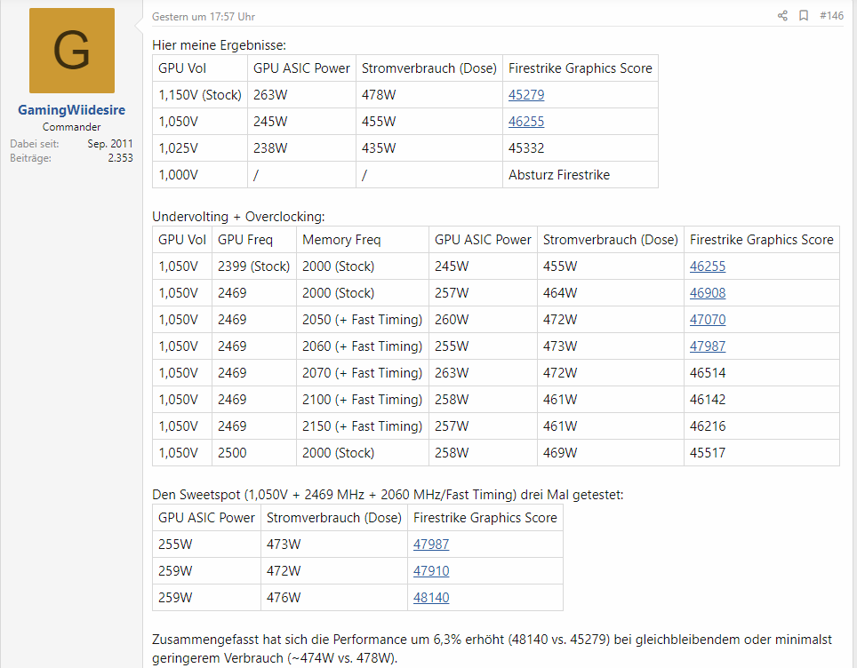The image size is (857, 668).
Task: Open the 47910 Firestrike score link
Action: pos(431,571)
